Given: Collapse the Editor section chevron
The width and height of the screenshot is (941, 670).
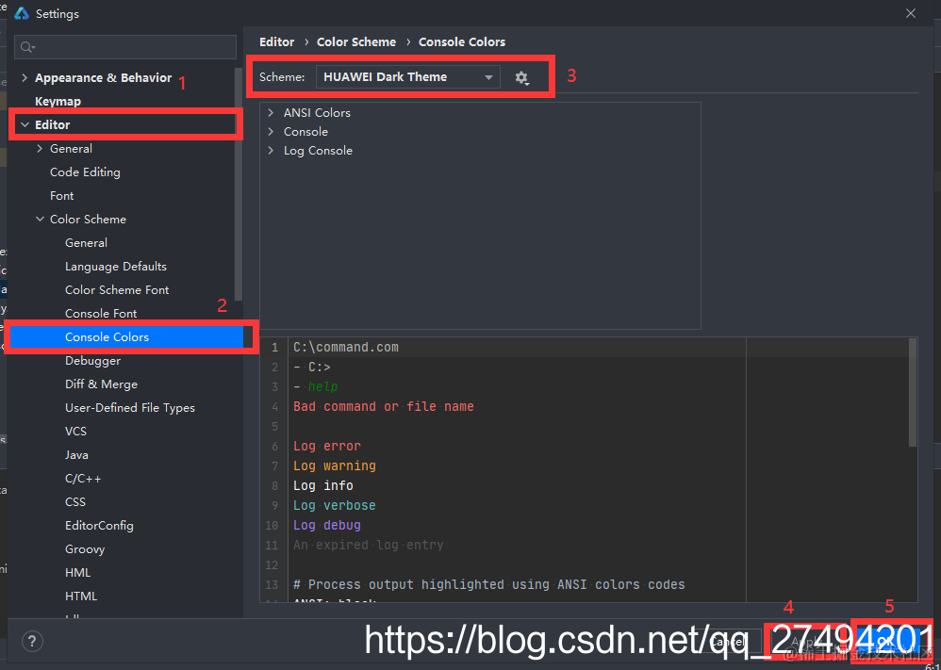Looking at the screenshot, I should point(25,124).
